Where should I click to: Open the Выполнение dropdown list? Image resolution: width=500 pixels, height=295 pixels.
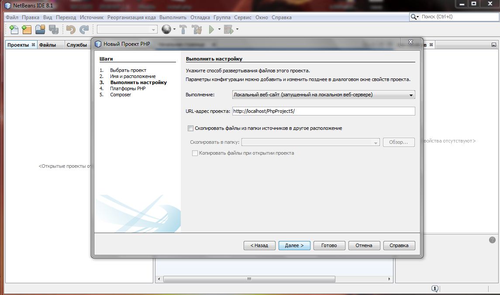(x=324, y=95)
